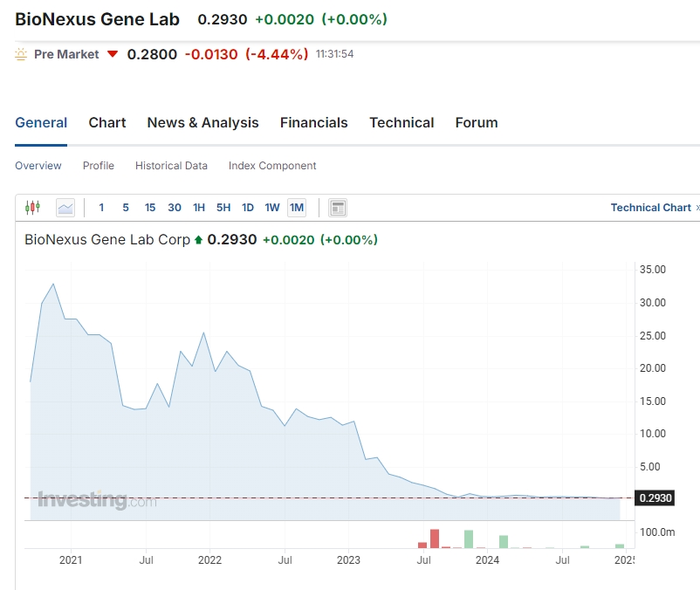Click the green up arrow beside chart price
This screenshot has width=700, height=590.
(199, 240)
